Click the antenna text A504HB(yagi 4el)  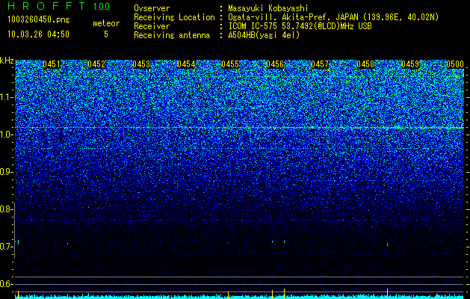pos(264,35)
